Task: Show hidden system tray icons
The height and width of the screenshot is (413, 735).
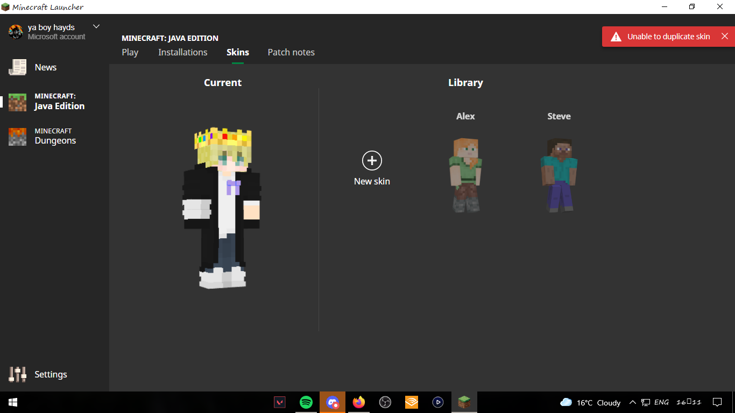Action: point(633,402)
